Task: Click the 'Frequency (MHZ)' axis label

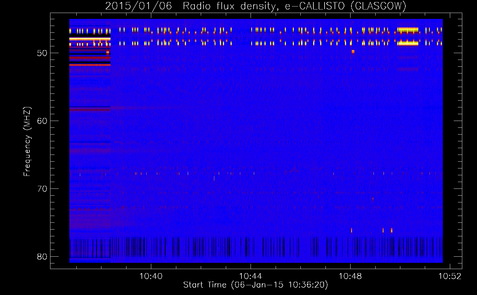Action: click(x=27, y=142)
